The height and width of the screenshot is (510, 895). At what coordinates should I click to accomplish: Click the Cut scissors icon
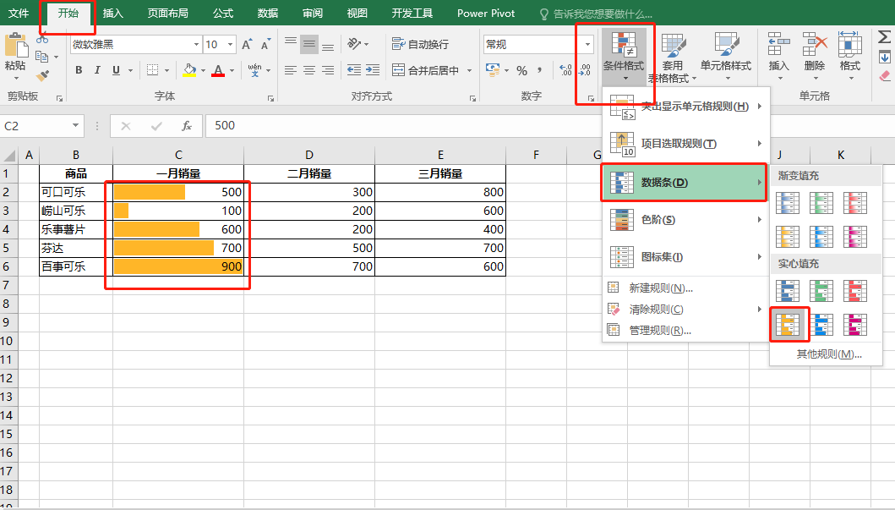coord(42,40)
